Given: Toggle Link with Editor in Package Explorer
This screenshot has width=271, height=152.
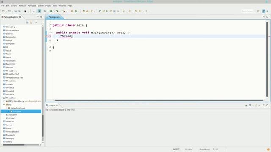Looking at the screenshot, I should coord(31,22).
